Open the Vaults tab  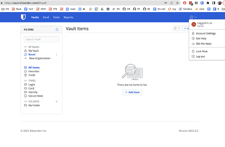(35, 17)
